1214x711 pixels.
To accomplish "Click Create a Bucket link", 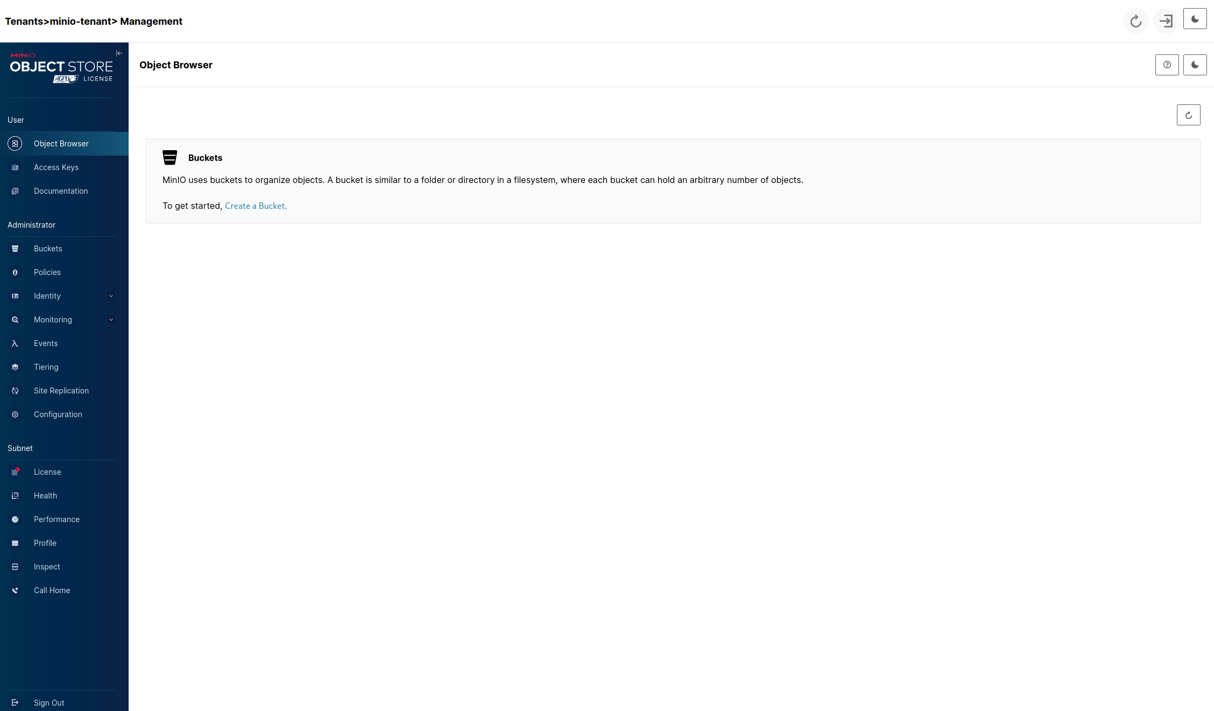I will (x=255, y=206).
